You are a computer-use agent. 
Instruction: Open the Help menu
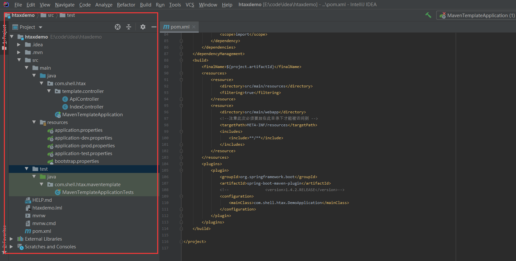click(227, 5)
